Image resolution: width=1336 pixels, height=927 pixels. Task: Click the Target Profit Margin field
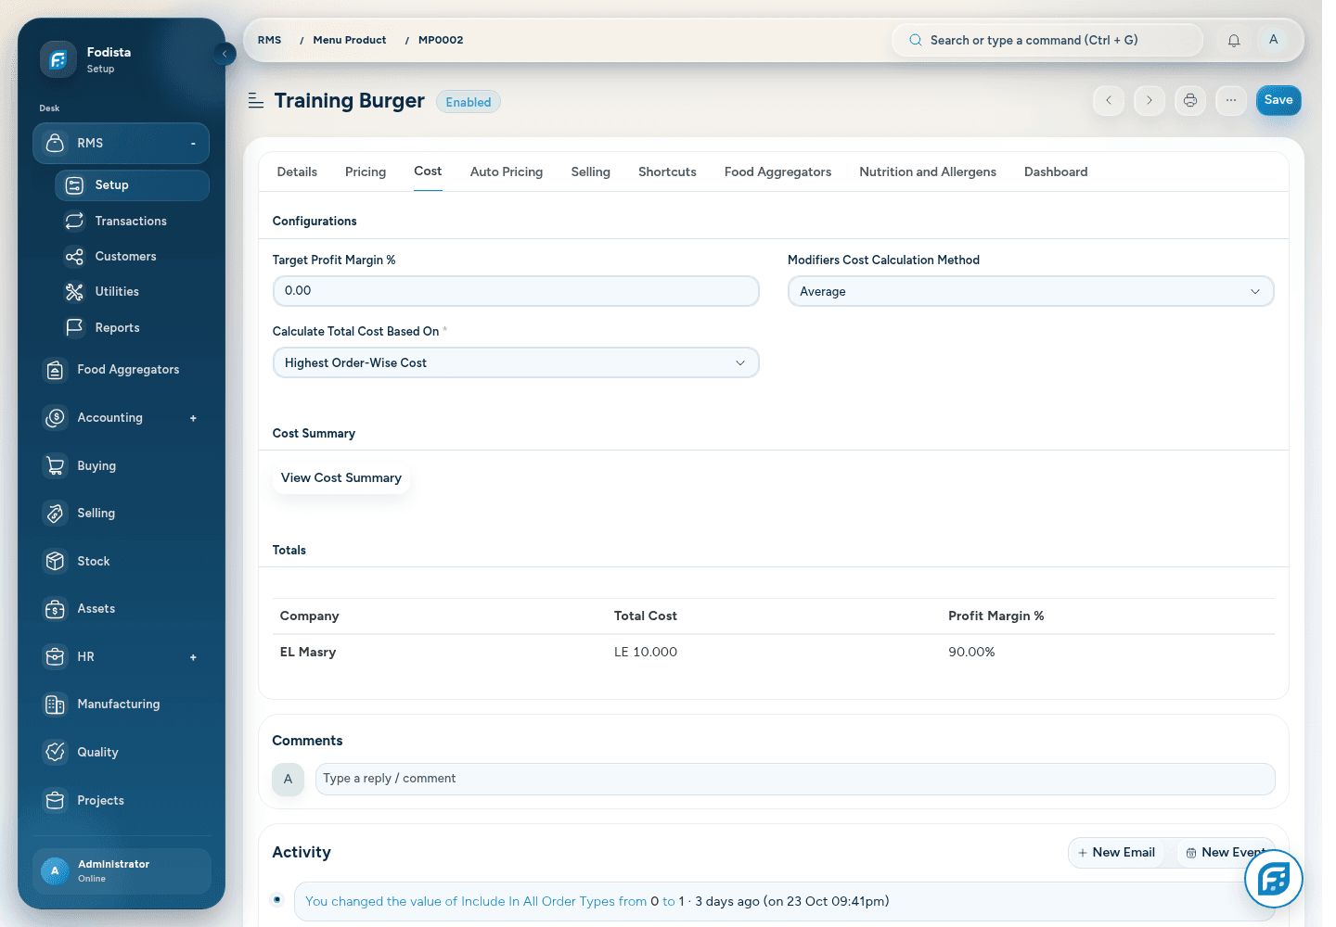coord(516,291)
